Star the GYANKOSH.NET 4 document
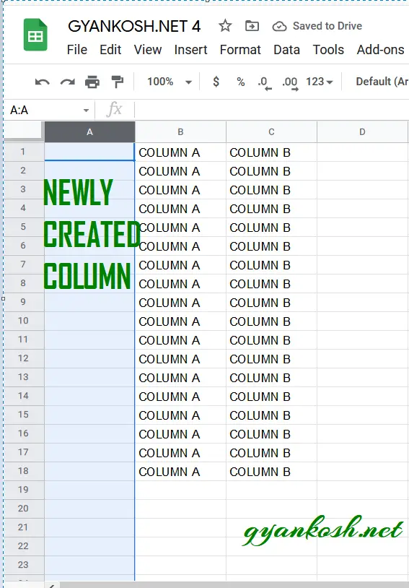 pos(225,26)
